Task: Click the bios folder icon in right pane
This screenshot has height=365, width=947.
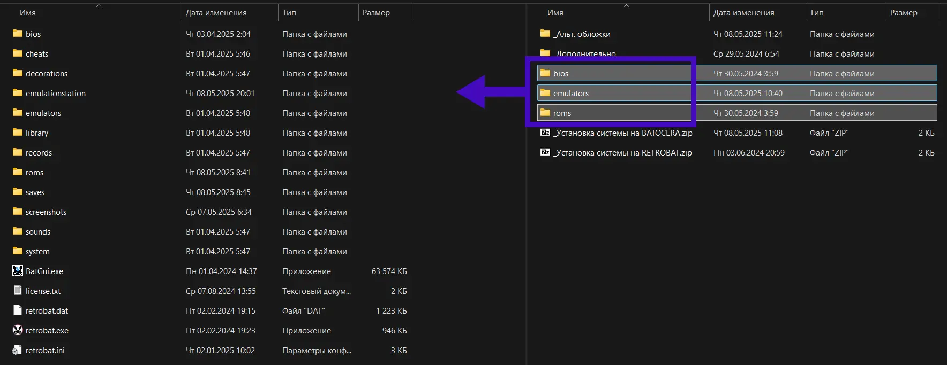Action: tap(545, 73)
